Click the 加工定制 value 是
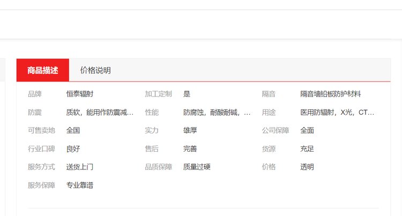402x216 pixels. tap(187, 94)
